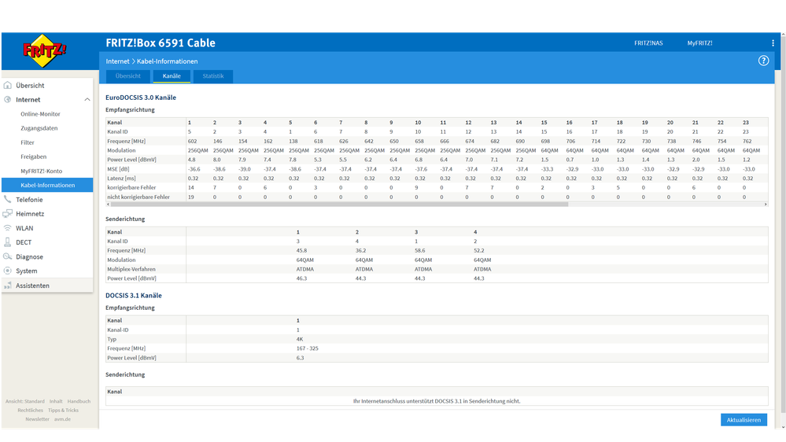
Task: Click EuroDOCSIS 3.0 Kanäle heading
Action: click(x=140, y=98)
